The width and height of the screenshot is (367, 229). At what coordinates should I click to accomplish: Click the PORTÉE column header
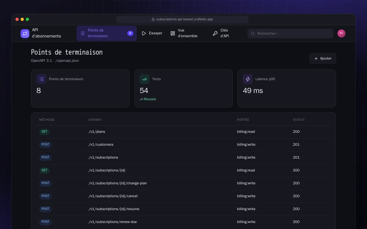243,120
